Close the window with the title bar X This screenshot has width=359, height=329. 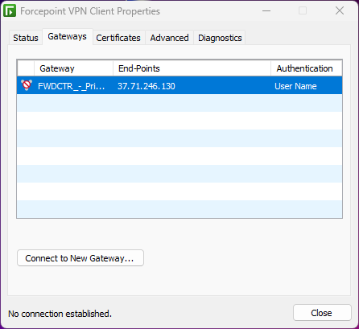pyautogui.click(x=340, y=11)
